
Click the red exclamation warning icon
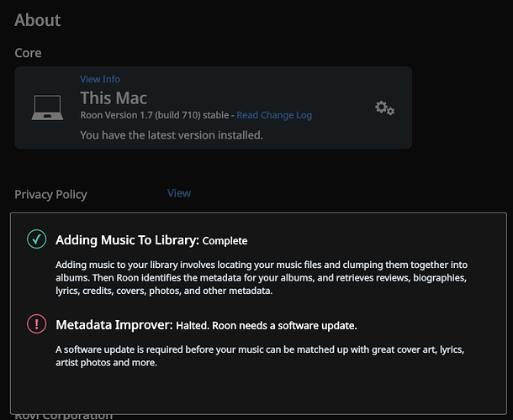(37, 324)
